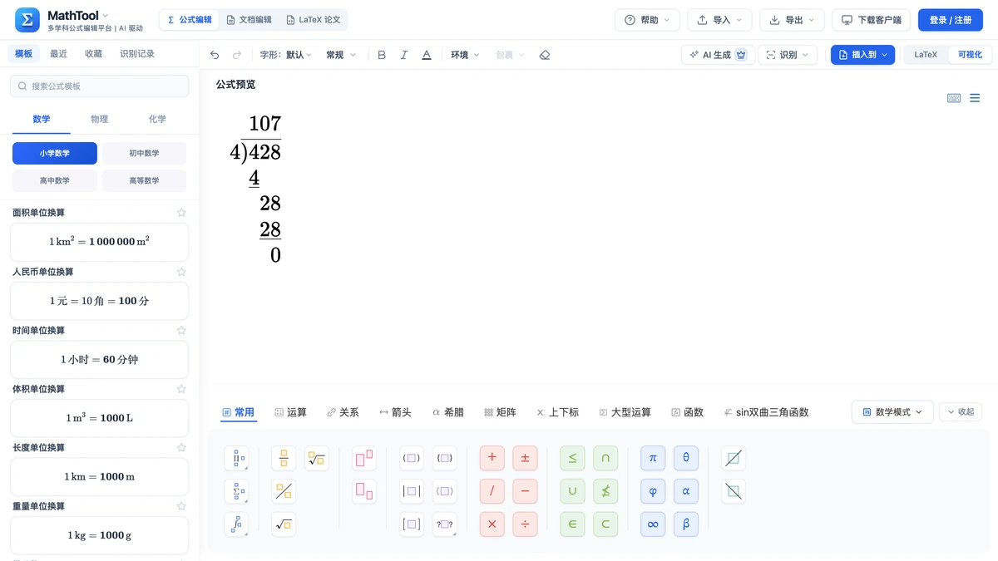Open the 物理 subject tab
The height and width of the screenshot is (561, 998).
pos(100,120)
